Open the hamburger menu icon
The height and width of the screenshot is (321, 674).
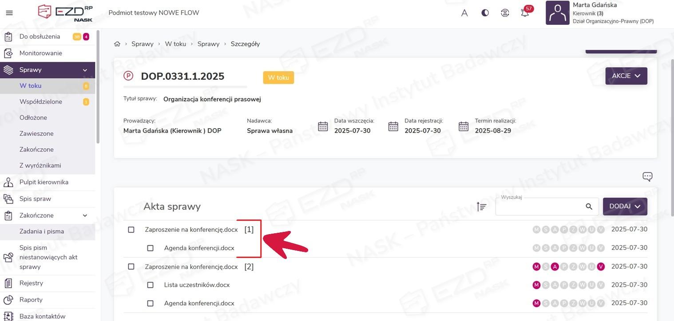pos(9,13)
